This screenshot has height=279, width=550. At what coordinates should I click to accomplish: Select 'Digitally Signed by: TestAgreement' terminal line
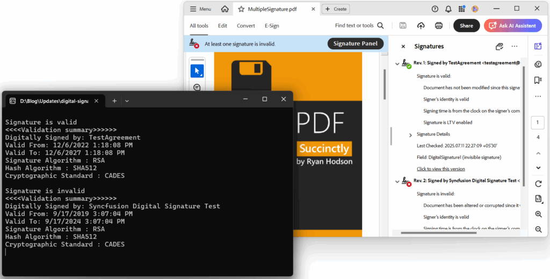coord(73,138)
